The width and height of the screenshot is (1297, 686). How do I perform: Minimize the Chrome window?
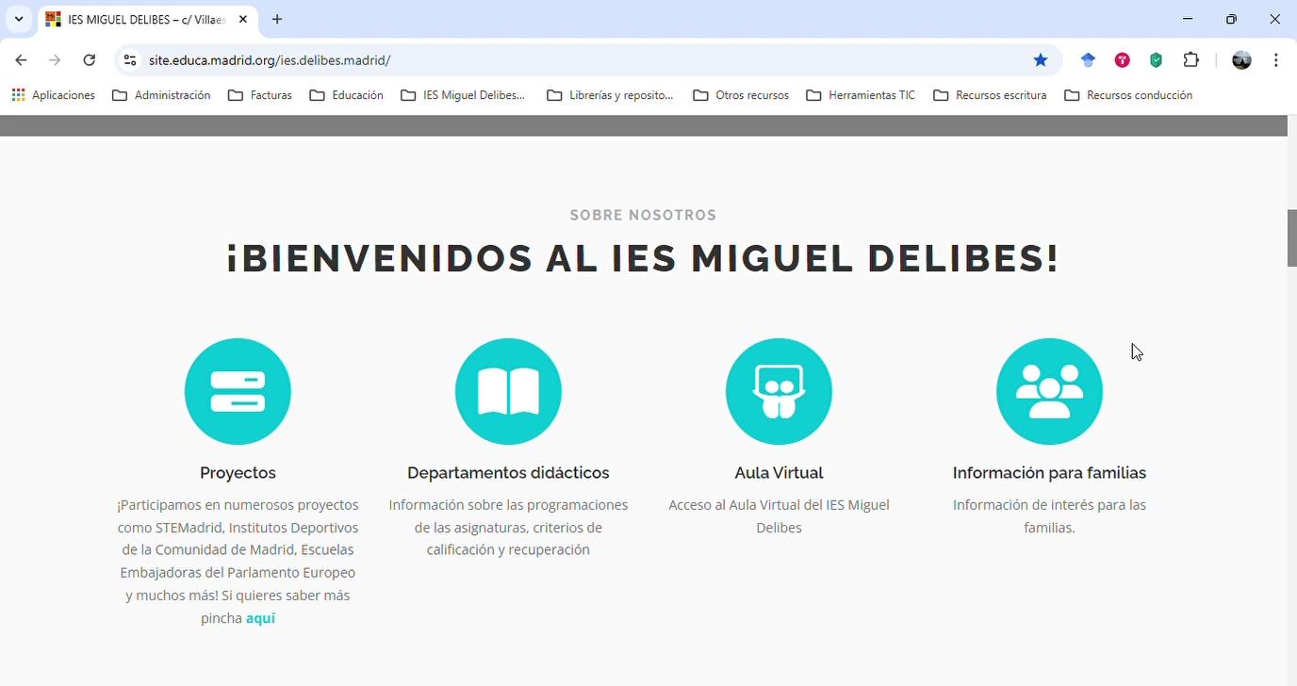coord(1188,19)
